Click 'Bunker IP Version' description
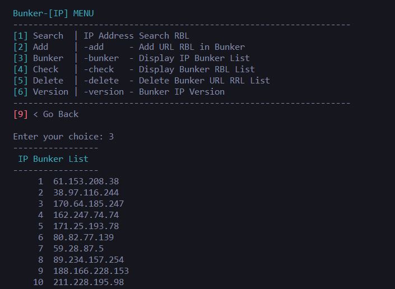Viewport: 395px width, 289px height. 182,92
